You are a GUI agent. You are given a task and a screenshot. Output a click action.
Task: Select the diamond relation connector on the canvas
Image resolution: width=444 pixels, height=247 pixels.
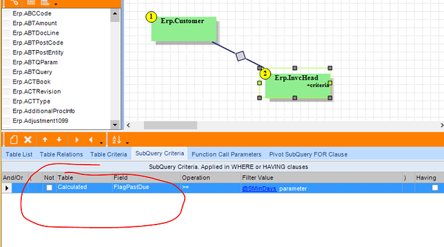point(241,56)
